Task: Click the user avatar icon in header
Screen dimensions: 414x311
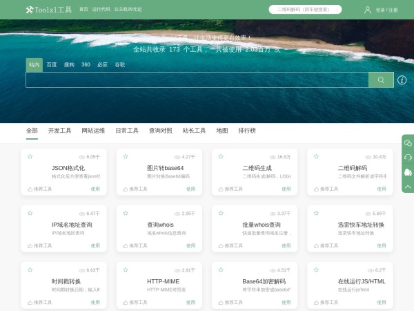Action: [367, 10]
